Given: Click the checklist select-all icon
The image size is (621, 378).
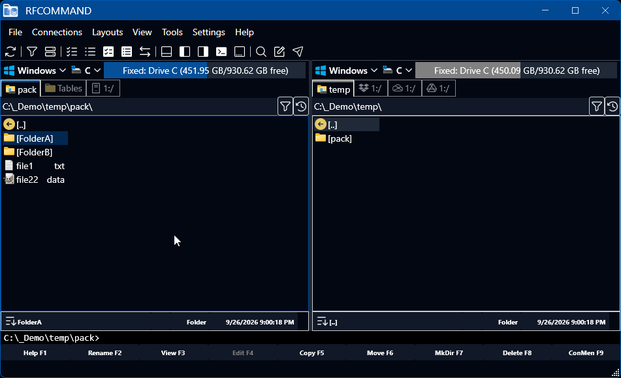Looking at the screenshot, I should [x=72, y=52].
